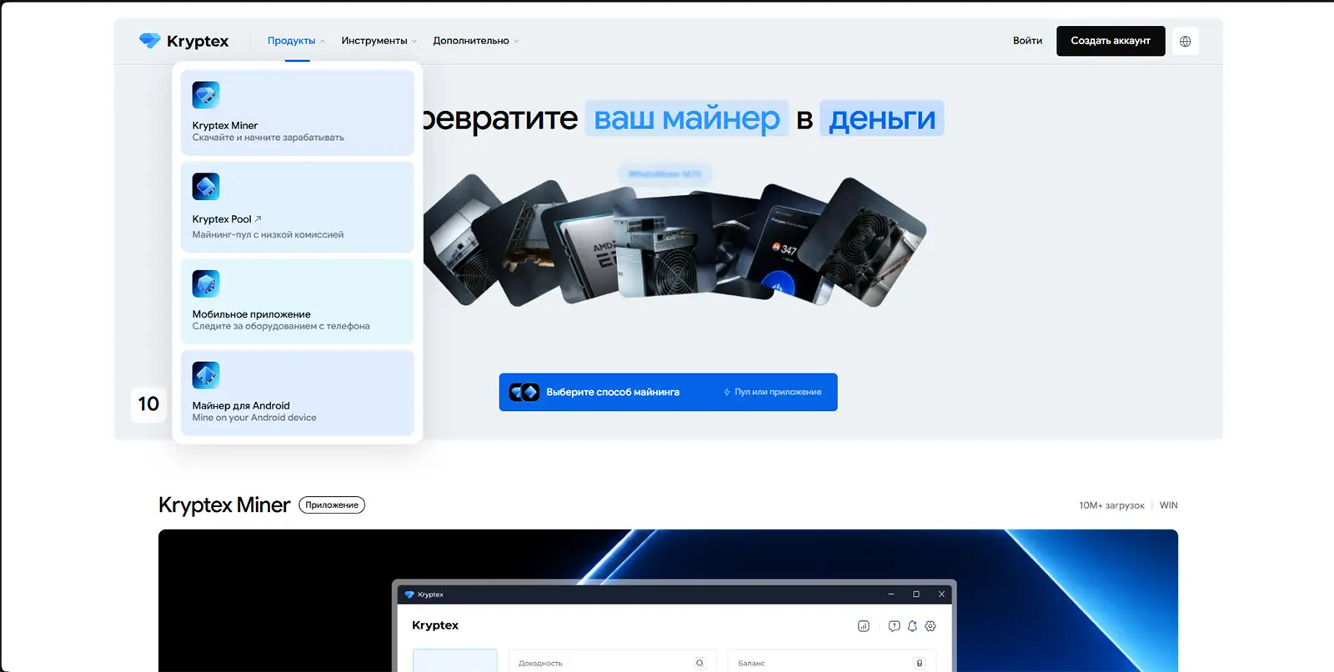The height and width of the screenshot is (672, 1334).
Task: Select Майнер для Android menu entry
Action: pos(298,393)
